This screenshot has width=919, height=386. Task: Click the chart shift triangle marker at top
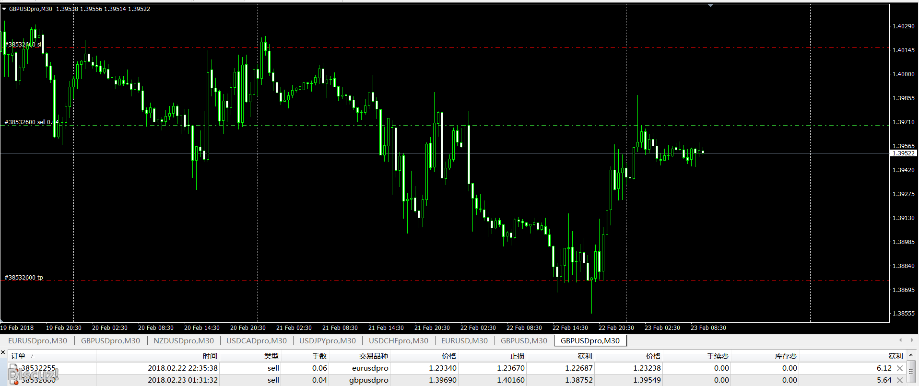click(x=710, y=6)
